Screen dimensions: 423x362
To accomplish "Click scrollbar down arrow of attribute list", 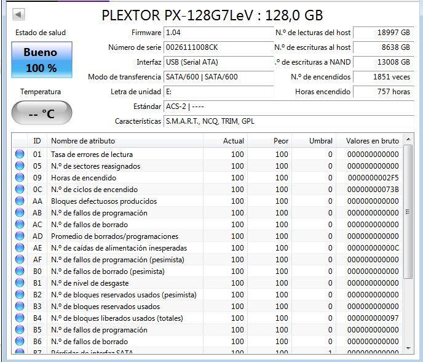I will click(408, 348).
